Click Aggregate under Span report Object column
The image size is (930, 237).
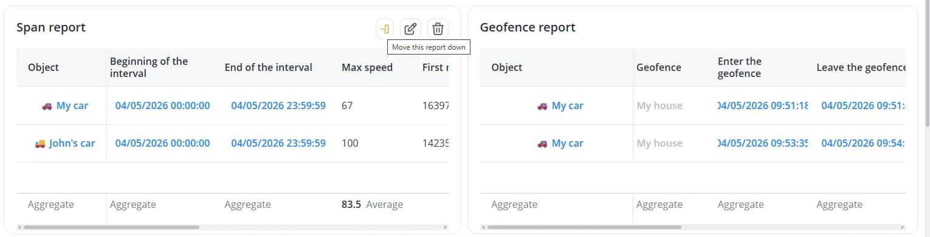pyautogui.click(x=51, y=204)
